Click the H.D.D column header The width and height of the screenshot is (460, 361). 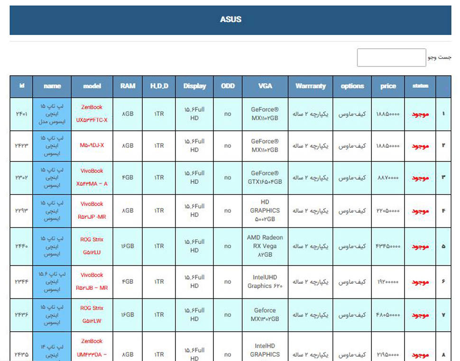click(x=159, y=86)
